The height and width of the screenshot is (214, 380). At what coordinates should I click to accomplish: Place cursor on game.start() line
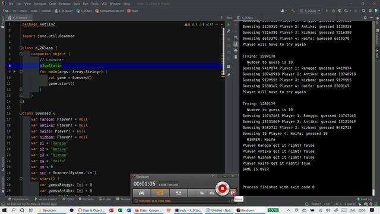(x=62, y=84)
